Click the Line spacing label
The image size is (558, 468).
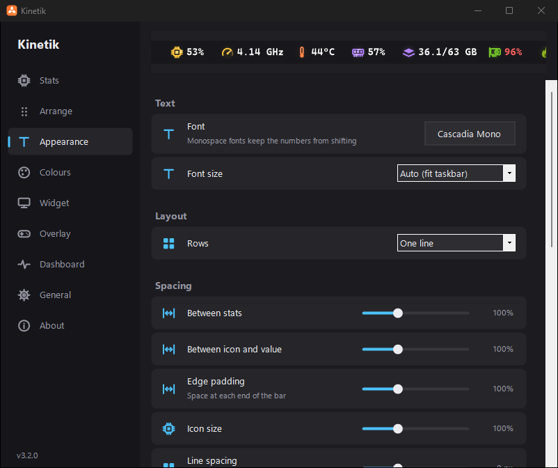click(212, 461)
